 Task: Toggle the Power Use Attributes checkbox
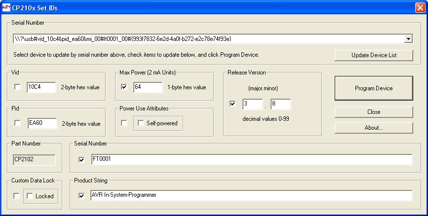124,123
